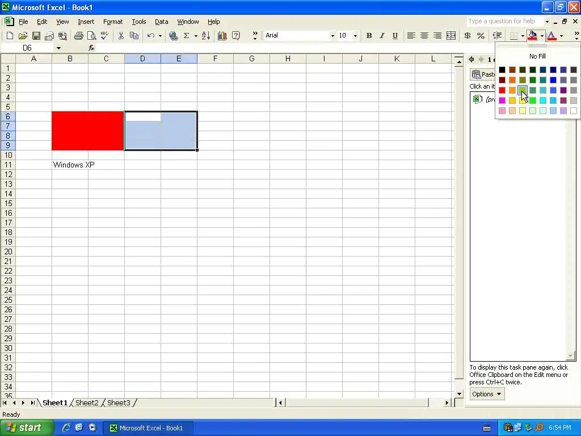581x436 pixels.
Task: Click the Insert Function fx icon
Action: (91, 48)
